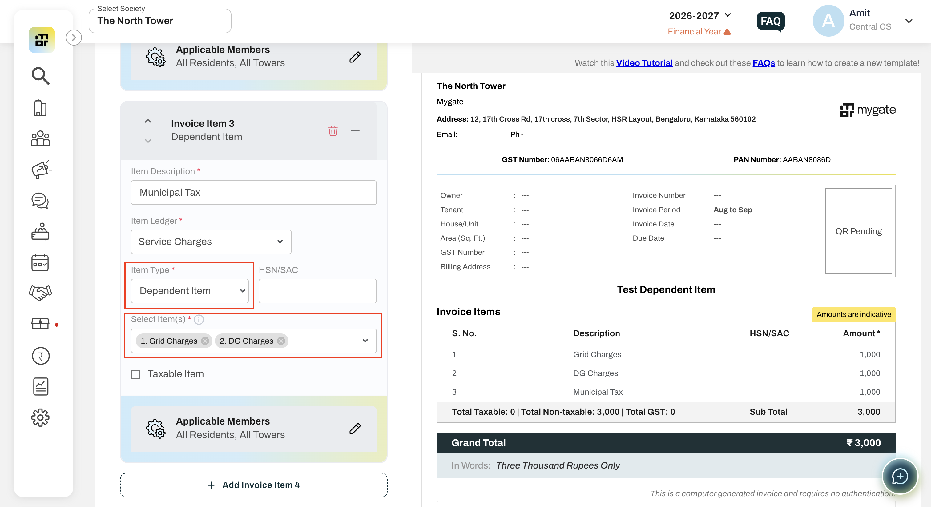931x507 pixels.
Task: Open the handshake icon in sidebar
Action: click(40, 293)
